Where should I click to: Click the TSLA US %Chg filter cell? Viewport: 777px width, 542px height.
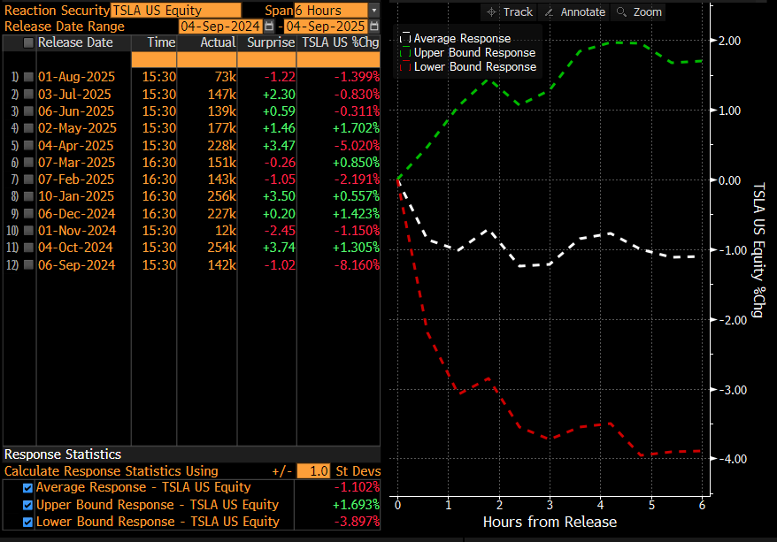[338, 59]
